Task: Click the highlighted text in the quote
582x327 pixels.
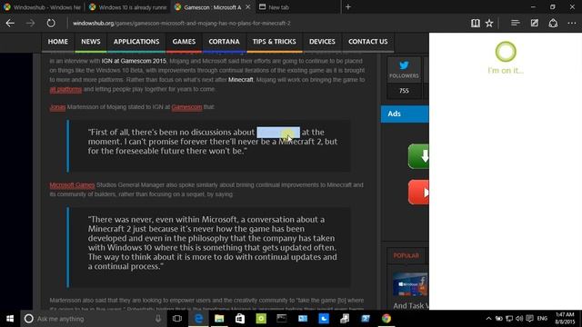Action: pyautogui.click(x=278, y=133)
